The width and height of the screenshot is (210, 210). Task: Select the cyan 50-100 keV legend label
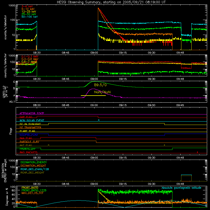tap(30, 17)
